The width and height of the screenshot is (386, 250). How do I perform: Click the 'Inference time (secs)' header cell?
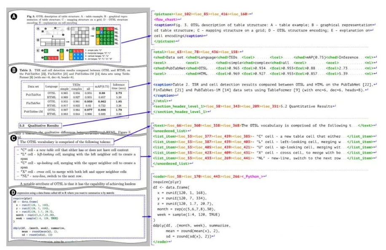[119, 87]
